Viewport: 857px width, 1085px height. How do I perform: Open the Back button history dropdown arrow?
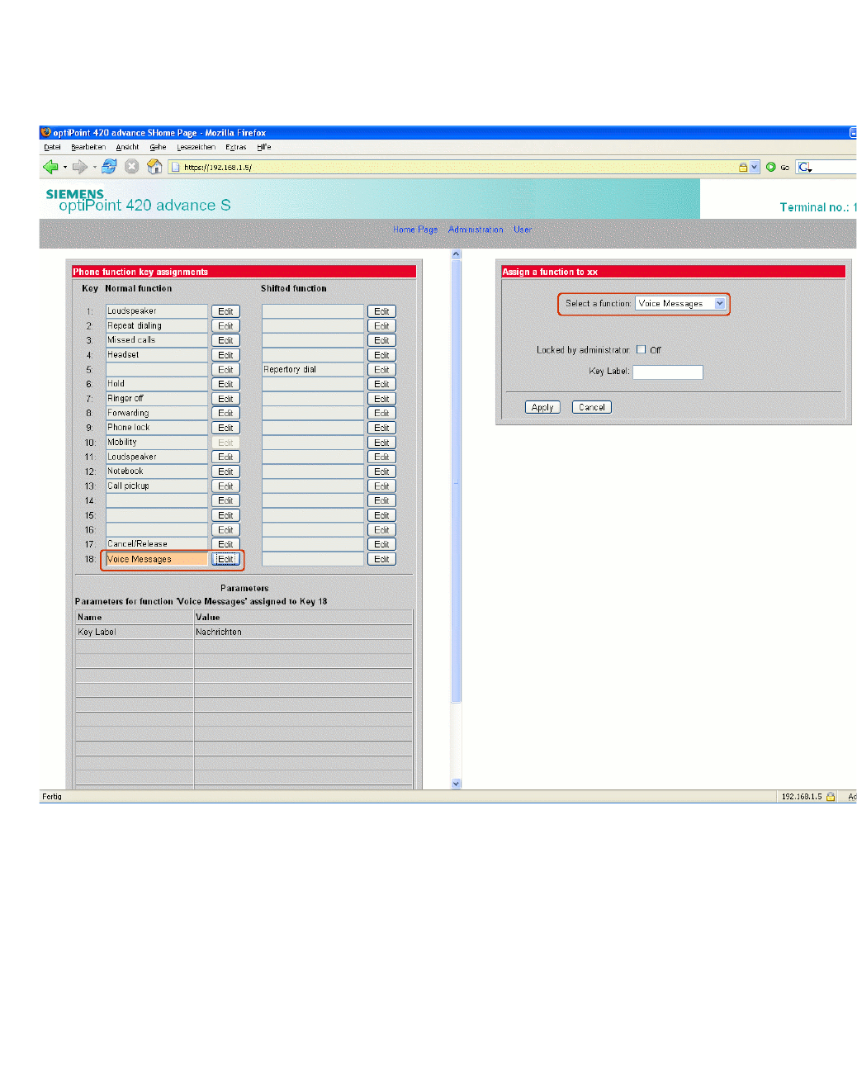(65, 167)
